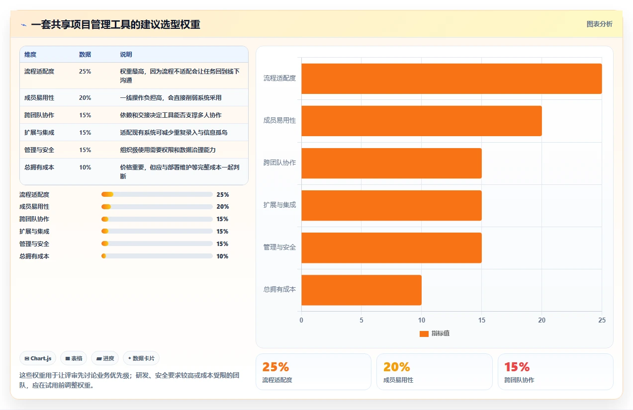The image size is (633, 410).
Task: Click the 成员易用性 chart axis label
Action: pyautogui.click(x=279, y=121)
